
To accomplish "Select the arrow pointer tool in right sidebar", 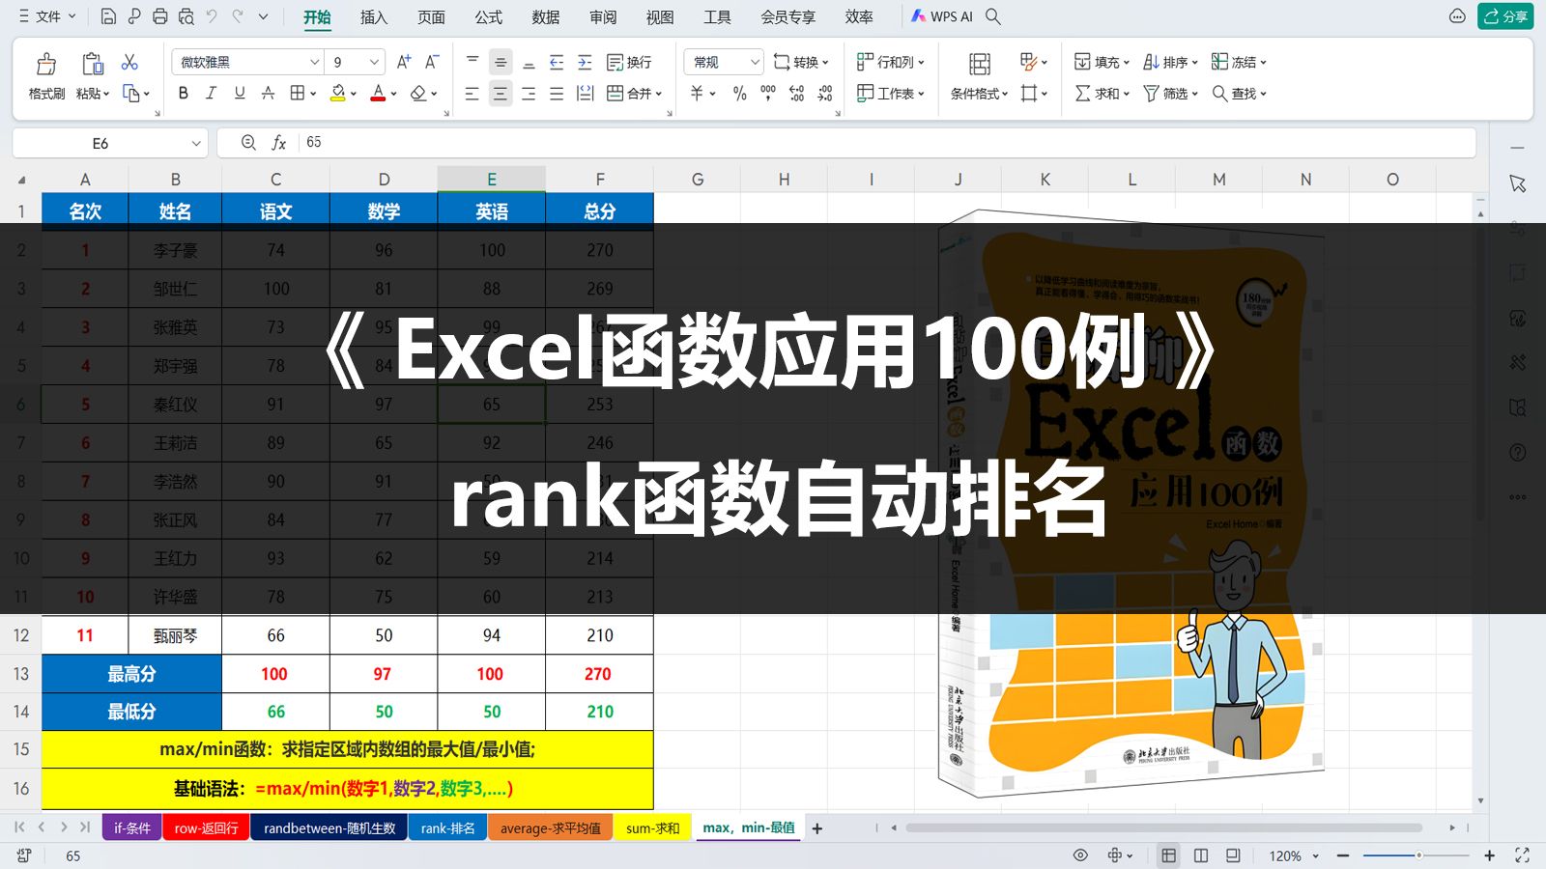I will (1518, 183).
